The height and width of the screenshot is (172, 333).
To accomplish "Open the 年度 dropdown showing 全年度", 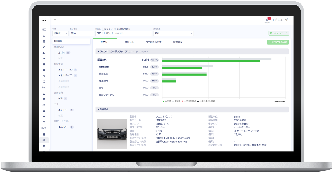I will (x=60, y=33).
